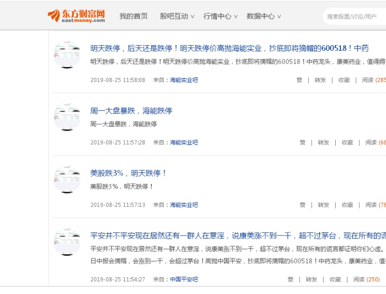The height and width of the screenshot is (294, 386).
Task: Repost (转发) the 平安并不平安 post
Action: click(x=311, y=279)
